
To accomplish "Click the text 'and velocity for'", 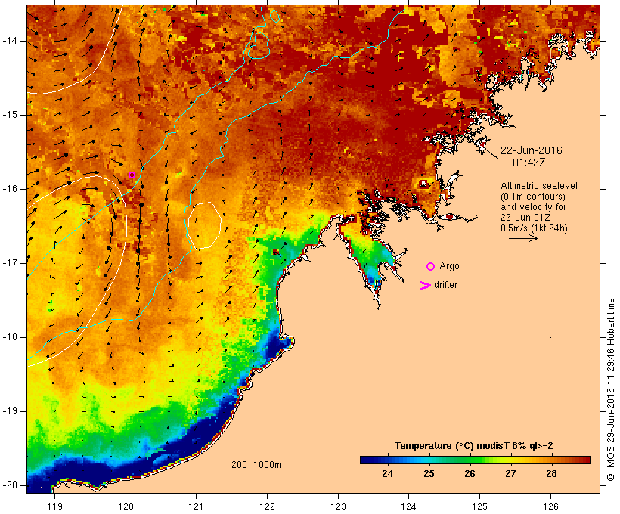I will pos(533,207).
